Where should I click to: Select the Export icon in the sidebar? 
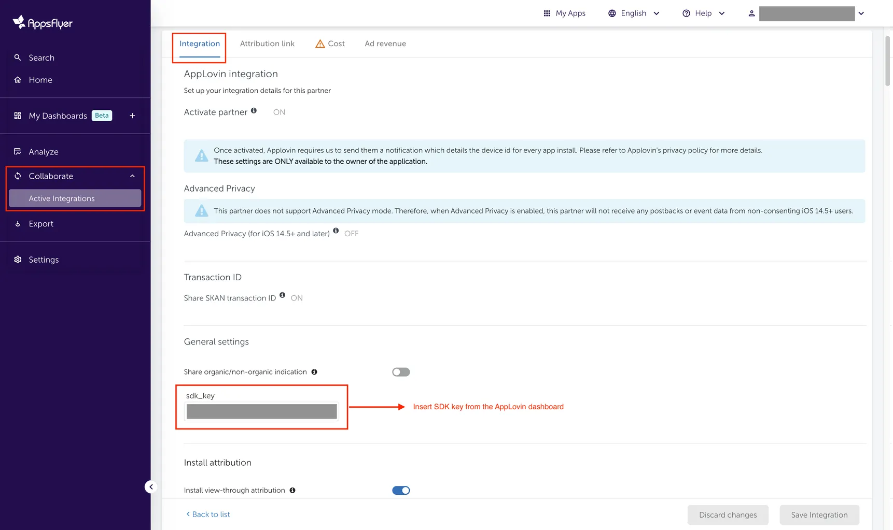[x=17, y=223]
